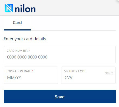Screen dimensions: 119x107
Task: Click the Save button
Action: [60, 96]
